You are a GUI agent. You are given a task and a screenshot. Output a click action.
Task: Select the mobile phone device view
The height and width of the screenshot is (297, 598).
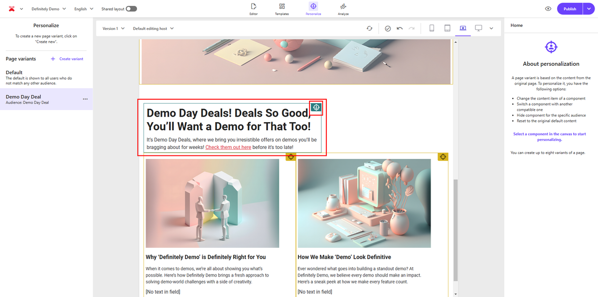click(432, 28)
